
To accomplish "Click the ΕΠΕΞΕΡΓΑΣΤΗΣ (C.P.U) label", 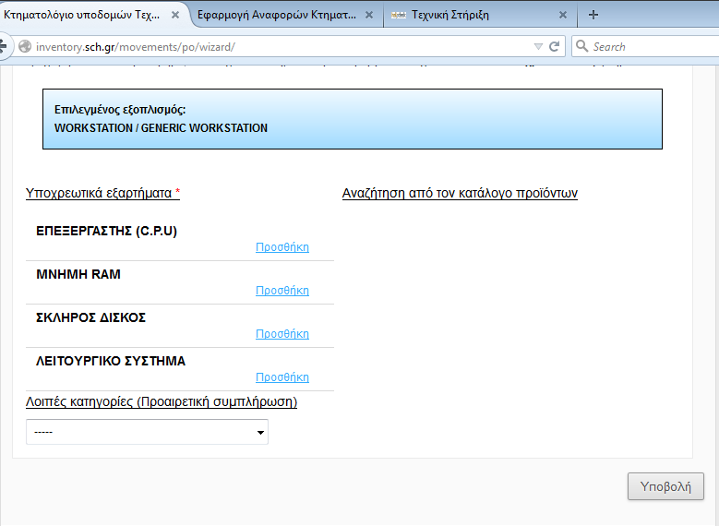I will pos(106,231).
